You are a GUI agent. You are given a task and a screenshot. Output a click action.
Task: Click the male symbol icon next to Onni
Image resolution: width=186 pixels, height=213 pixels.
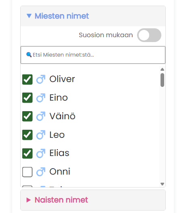[41, 172]
